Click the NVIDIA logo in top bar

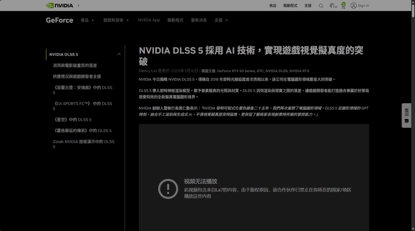tap(59, 5)
